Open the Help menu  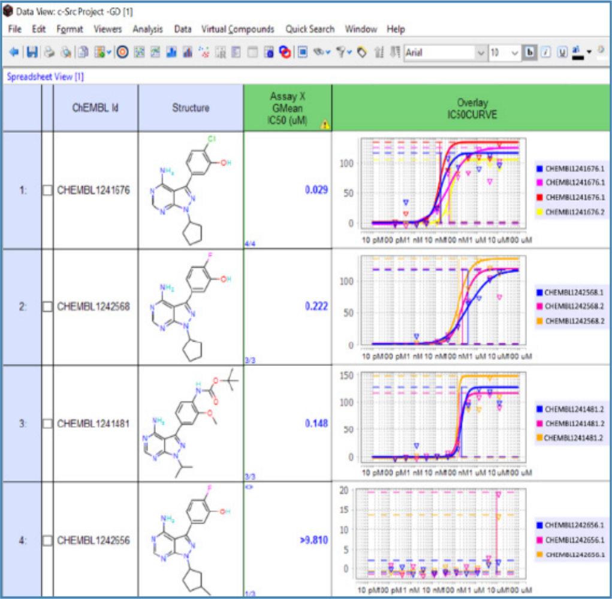pos(396,29)
